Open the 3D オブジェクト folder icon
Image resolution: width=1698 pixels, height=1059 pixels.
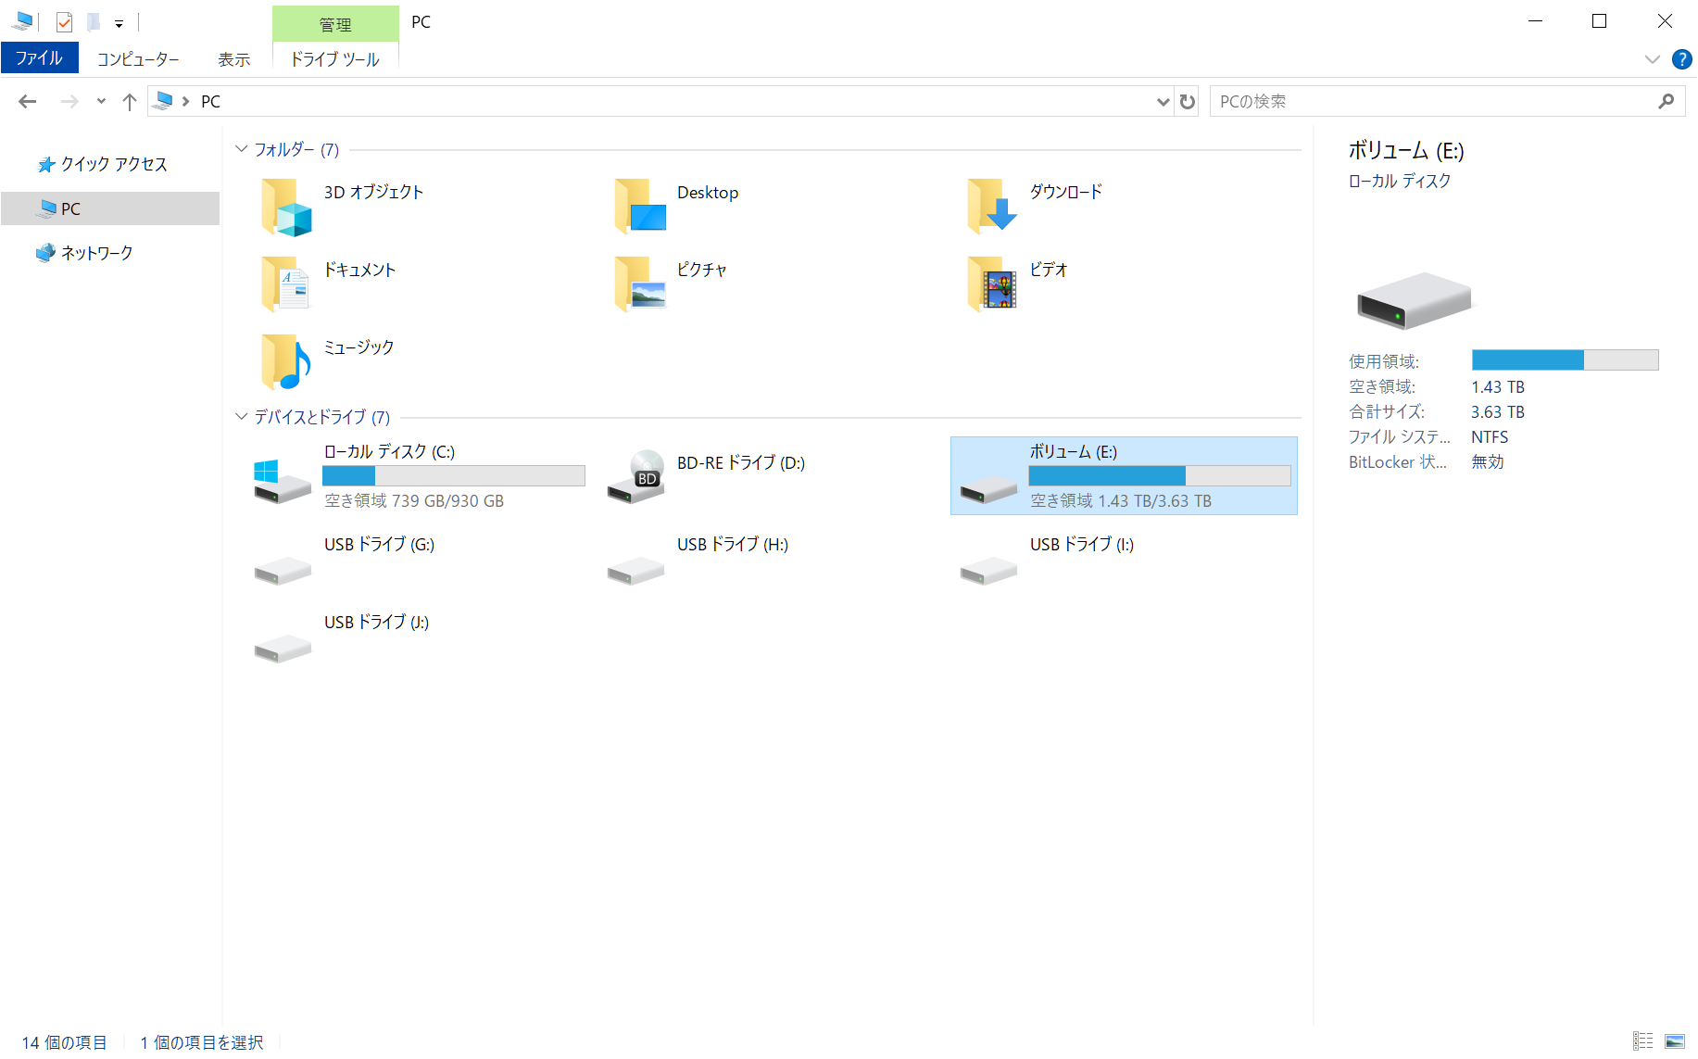pos(287,206)
